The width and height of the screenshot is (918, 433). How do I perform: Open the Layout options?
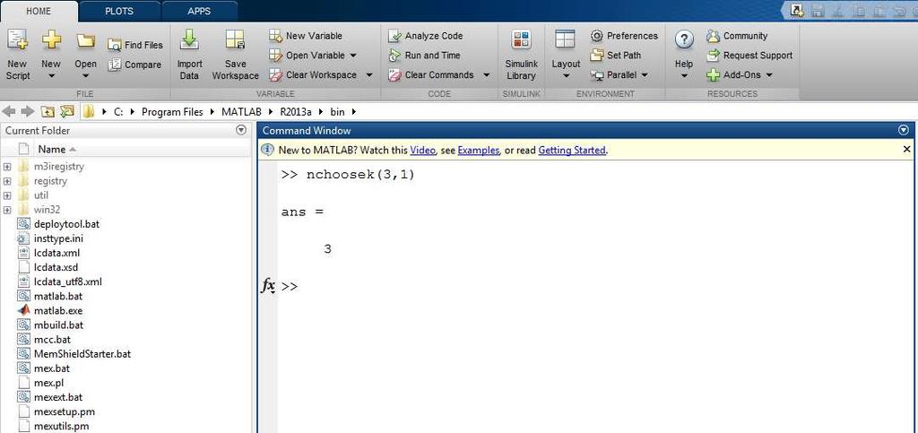pos(566,55)
